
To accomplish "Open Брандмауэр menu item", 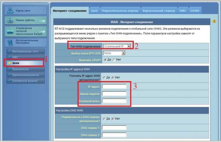I will pos(26,69).
